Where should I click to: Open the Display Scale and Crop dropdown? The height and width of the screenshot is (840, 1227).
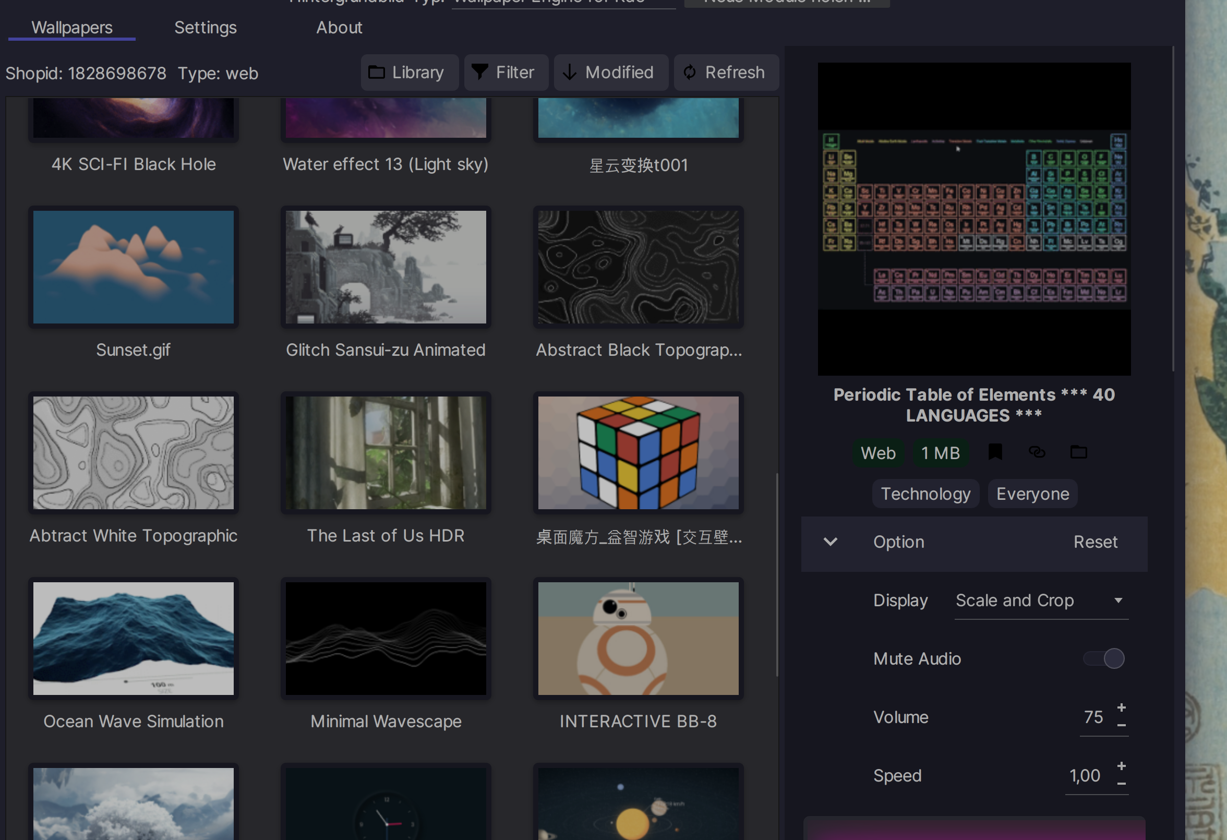coord(1041,601)
